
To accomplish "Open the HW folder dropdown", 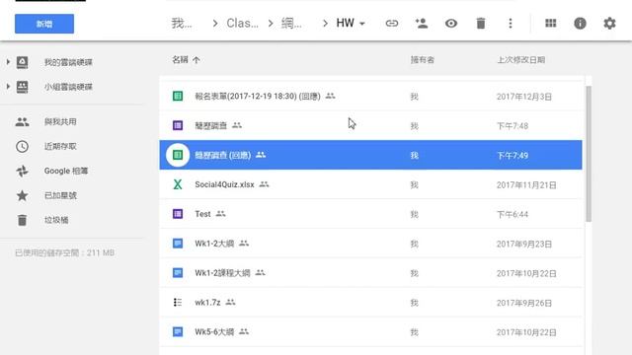I will (351, 23).
